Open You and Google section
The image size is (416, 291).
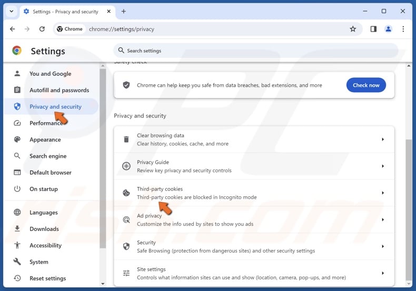(52, 74)
